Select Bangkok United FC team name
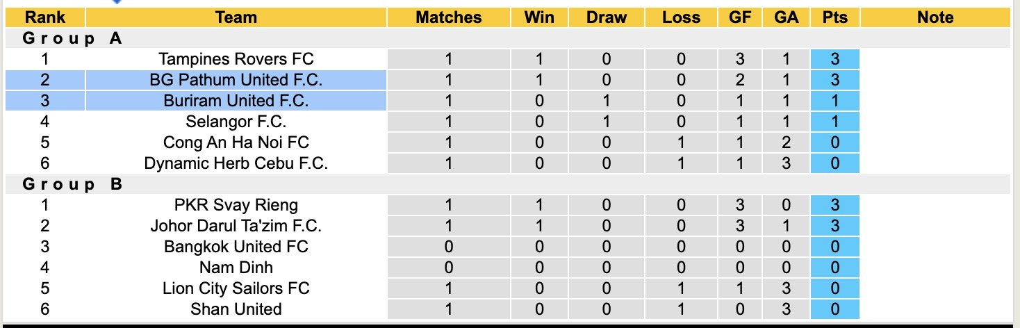This screenshot has width=1020, height=328. [236, 247]
